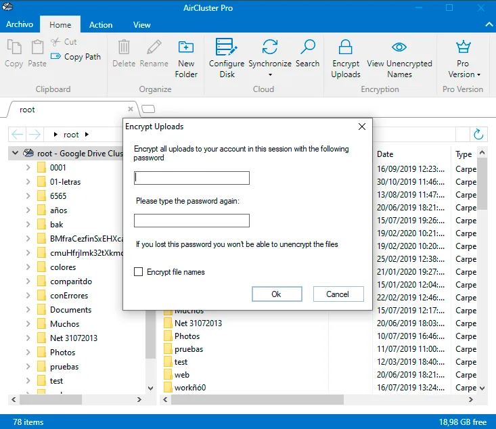
Task: Click the 18,98 GB free status text
Action: point(462,422)
